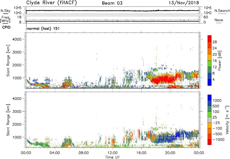Image resolution: width=230 pixels, height=159 pixels.
Task: Click the '18' tick on the frequency axis
Action: [x=19, y=17]
